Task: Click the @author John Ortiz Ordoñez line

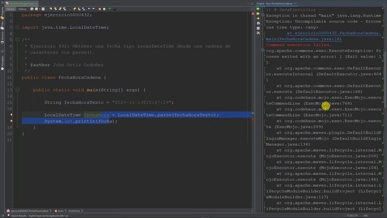Action: coord(67,65)
